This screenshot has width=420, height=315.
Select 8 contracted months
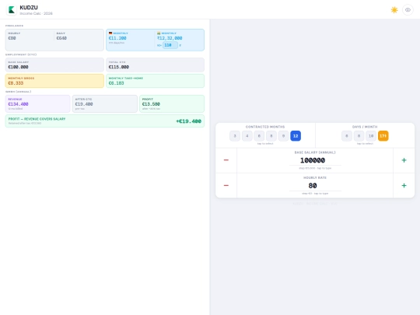pos(271,136)
